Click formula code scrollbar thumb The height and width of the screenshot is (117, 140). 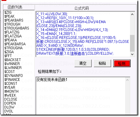132,43
